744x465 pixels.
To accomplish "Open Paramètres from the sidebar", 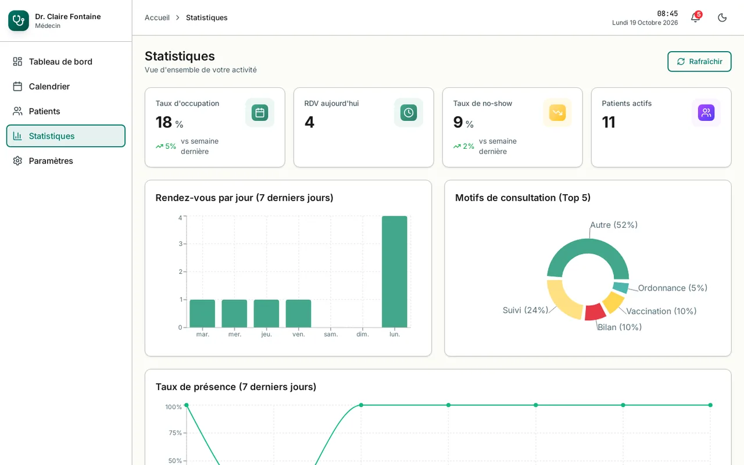I will [x=66, y=161].
